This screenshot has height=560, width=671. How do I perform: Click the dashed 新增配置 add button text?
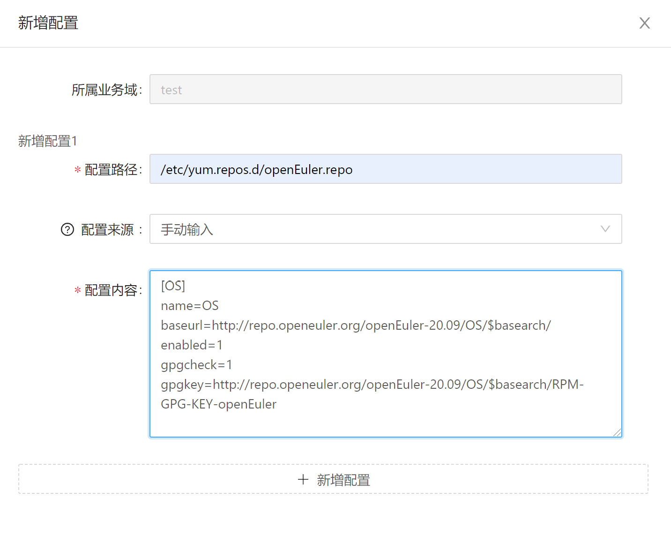coord(343,480)
